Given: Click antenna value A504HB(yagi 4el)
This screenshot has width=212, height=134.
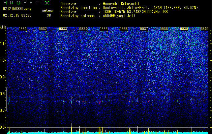Looking at the screenshot, I should click(x=119, y=16).
